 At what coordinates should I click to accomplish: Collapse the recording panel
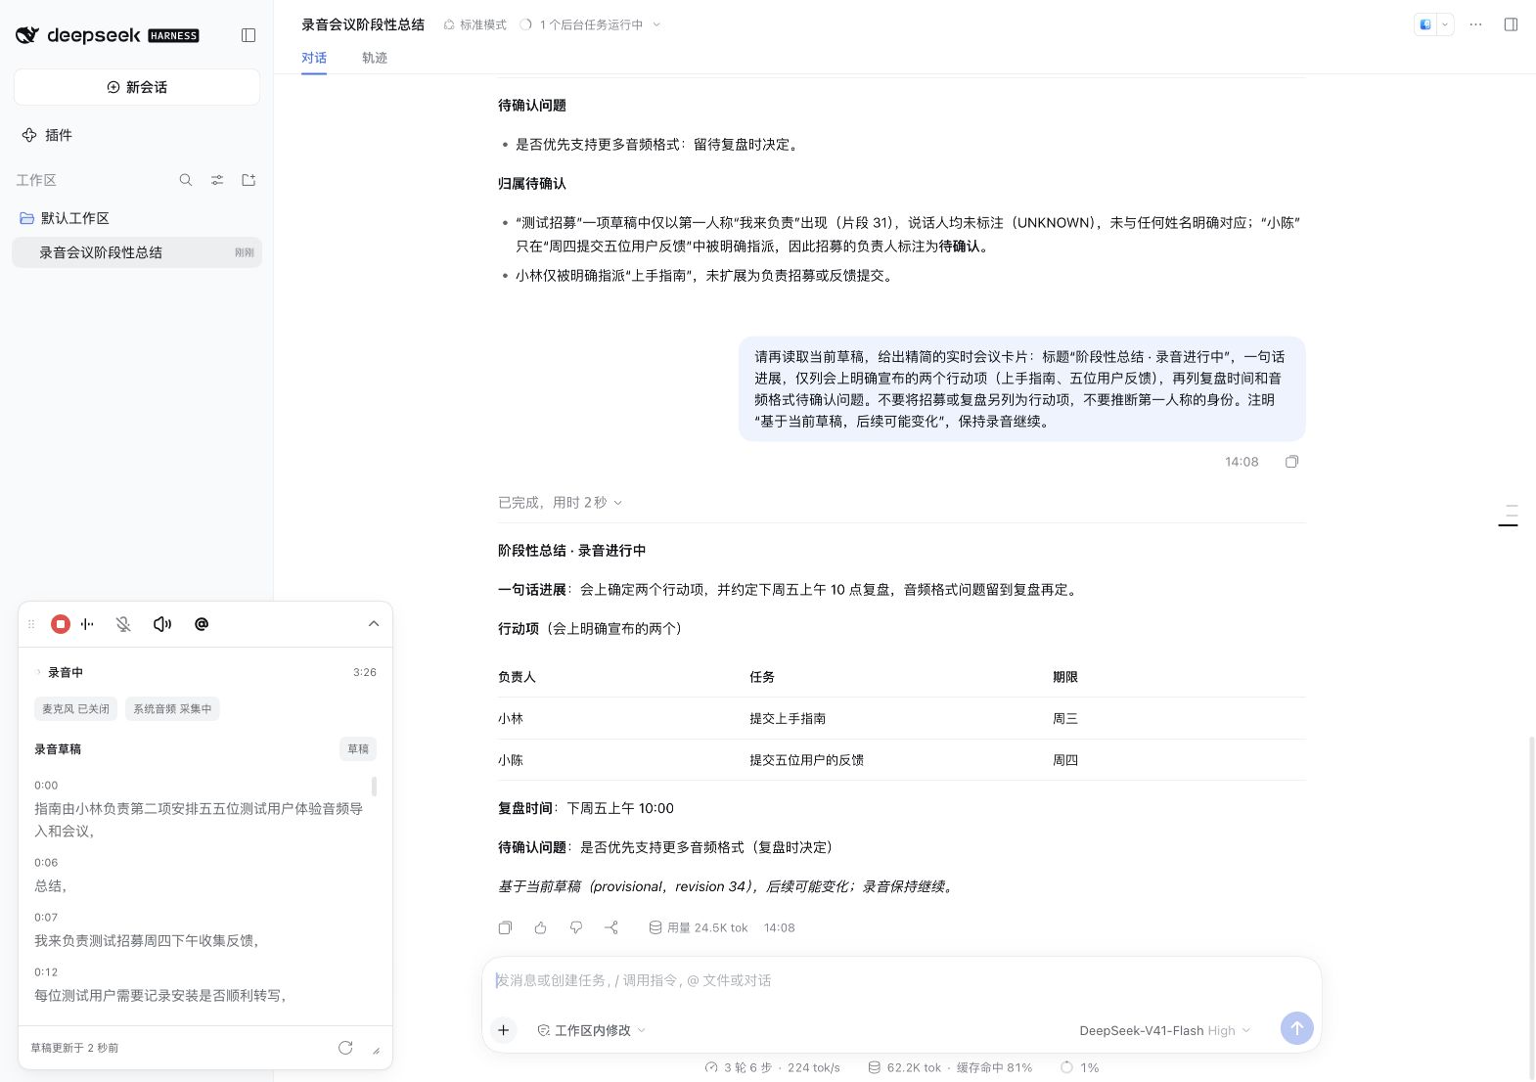pos(374,624)
